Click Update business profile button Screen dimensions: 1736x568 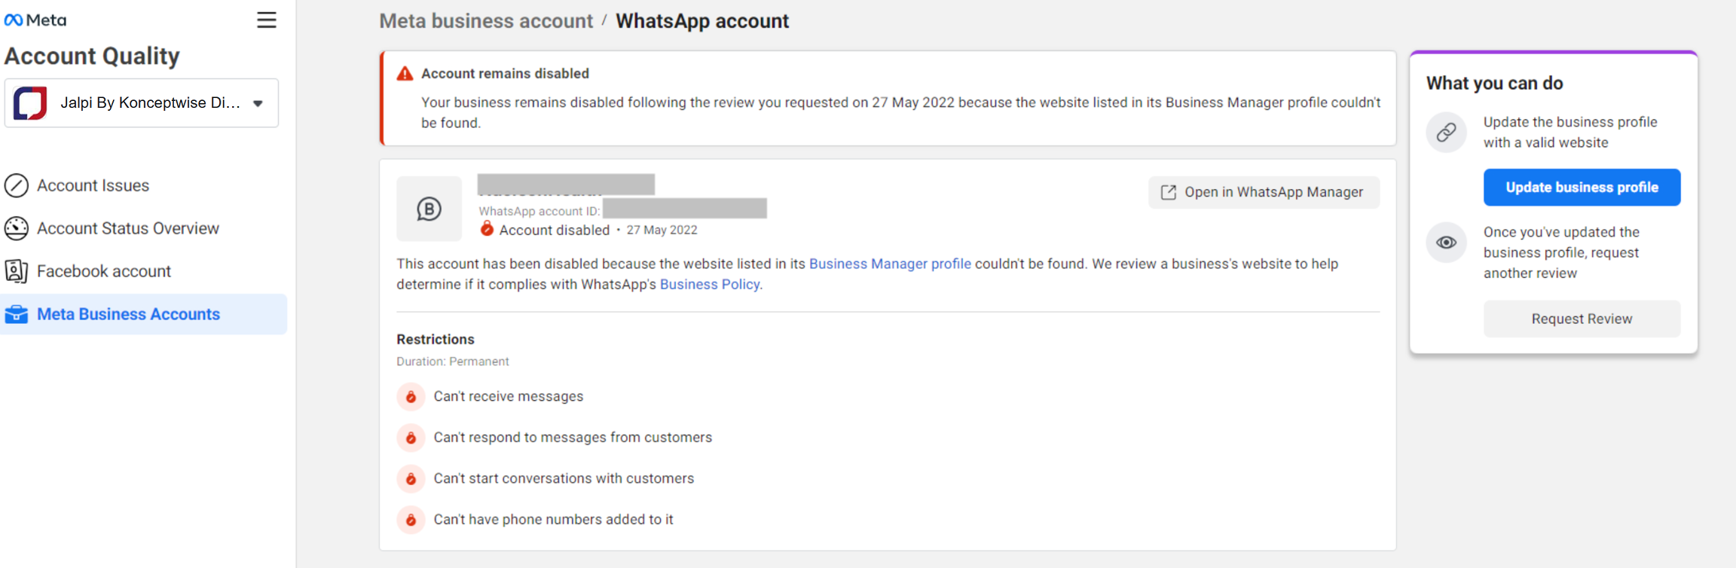click(1582, 188)
